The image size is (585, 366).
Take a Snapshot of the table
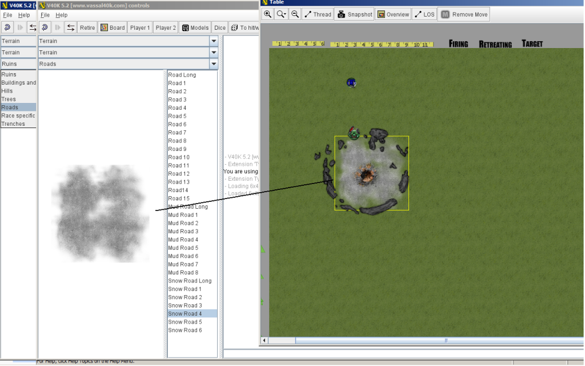coord(354,14)
